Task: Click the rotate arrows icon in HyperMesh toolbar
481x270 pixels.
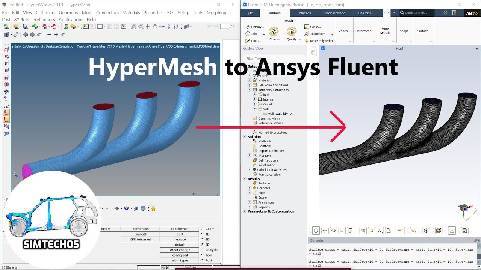Action: (175, 27)
